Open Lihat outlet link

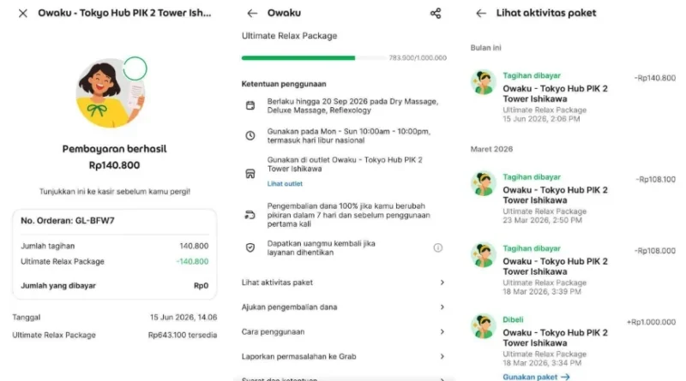click(x=285, y=183)
